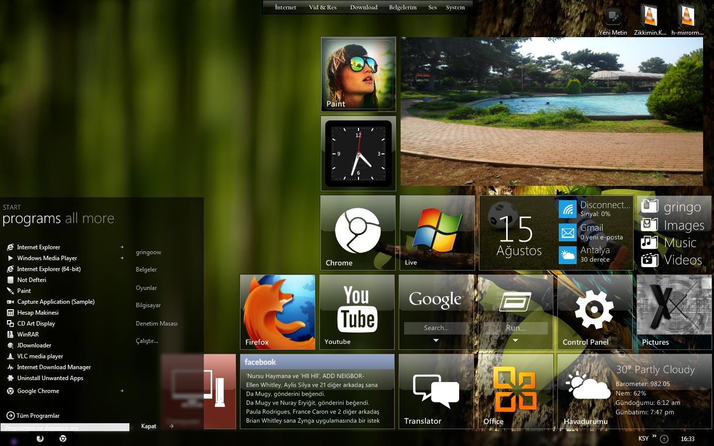Open Yeni Metin desktop icon
714x446 pixels.
point(613,20)
